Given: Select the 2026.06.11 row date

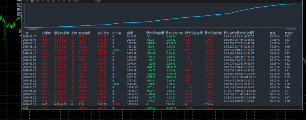Looking at the screenshot, I should [29, 50].
